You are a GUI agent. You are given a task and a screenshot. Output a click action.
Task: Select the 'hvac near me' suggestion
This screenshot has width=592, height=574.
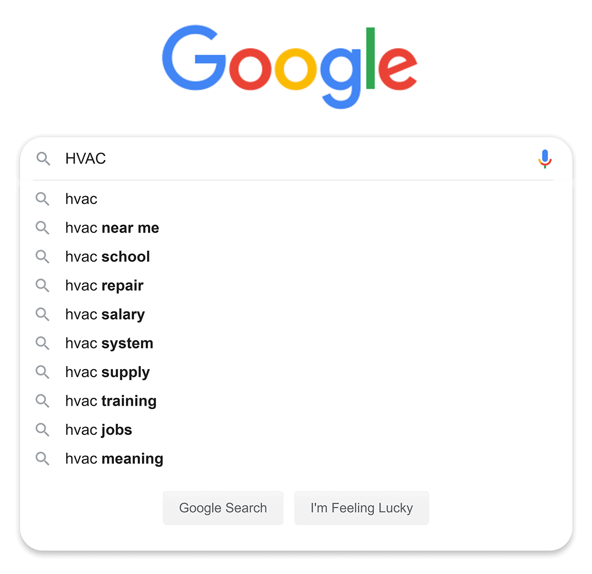112,228
